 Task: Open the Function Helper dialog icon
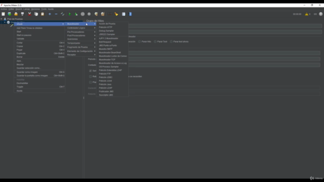(124, 14)
